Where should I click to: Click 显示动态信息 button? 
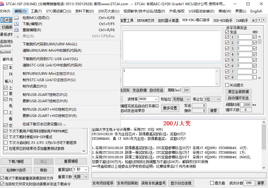181,183
